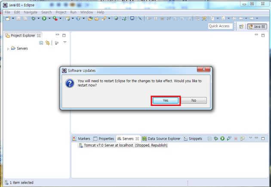The image size is (271, 187).
Task: Click the Quick Access input field
Action: (220, 26)
